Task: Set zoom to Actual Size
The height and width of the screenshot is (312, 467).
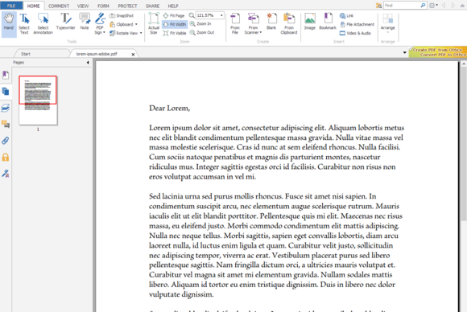Action: (154, 24)
